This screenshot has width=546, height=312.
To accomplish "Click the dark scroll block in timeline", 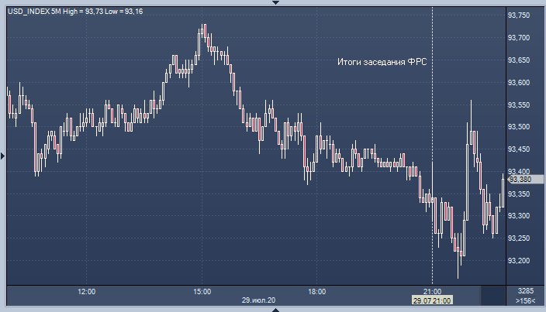I will pyautogui.click(x=492, y=295).
